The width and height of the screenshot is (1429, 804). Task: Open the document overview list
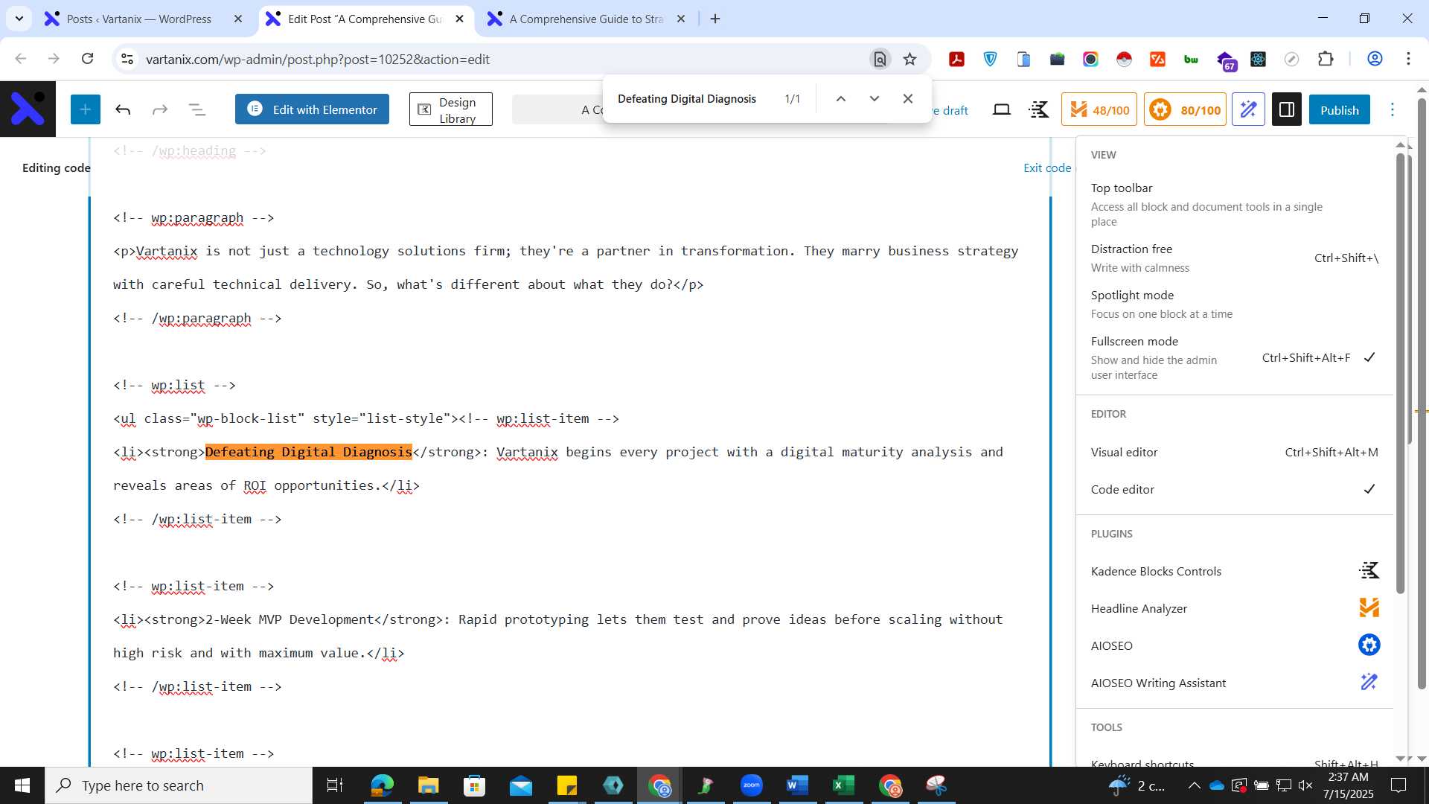[x=197, y=110]
